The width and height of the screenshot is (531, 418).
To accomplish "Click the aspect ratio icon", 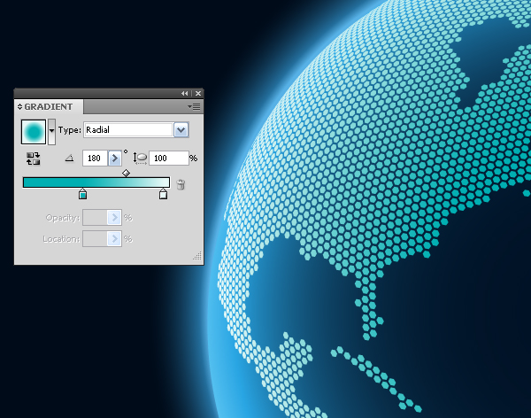I will (140, 159).
